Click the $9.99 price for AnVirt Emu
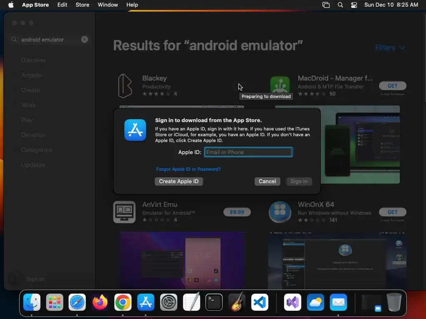 [237, 212]
